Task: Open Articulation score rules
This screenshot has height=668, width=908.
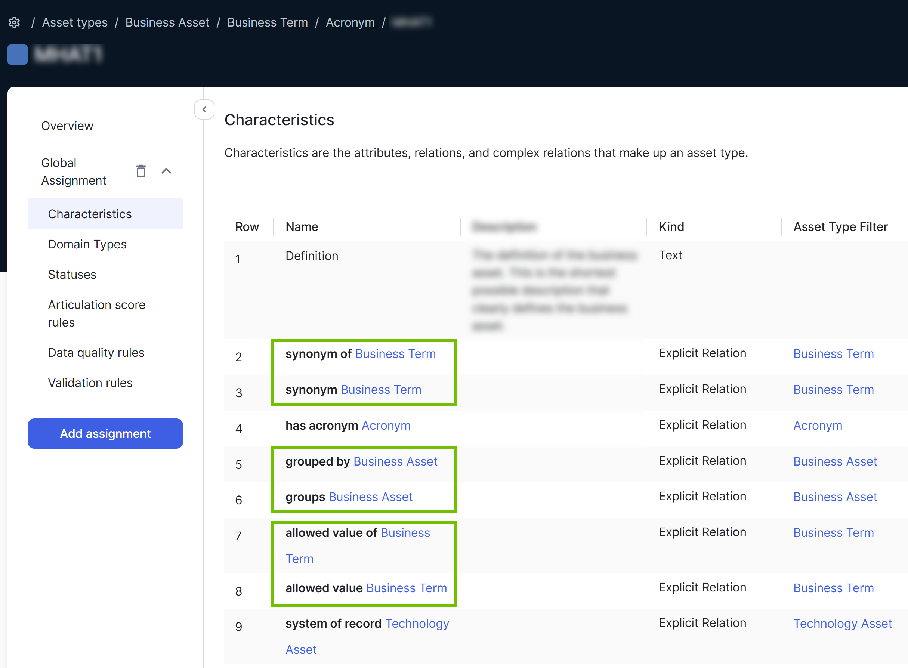Action: pyautogui.click(x=97, y=313)
